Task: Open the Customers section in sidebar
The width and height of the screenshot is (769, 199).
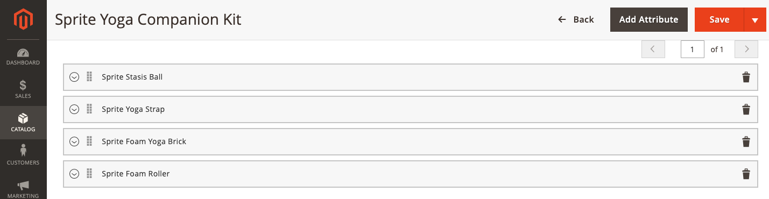Action: pyautogui.click(x=23, y=156)
